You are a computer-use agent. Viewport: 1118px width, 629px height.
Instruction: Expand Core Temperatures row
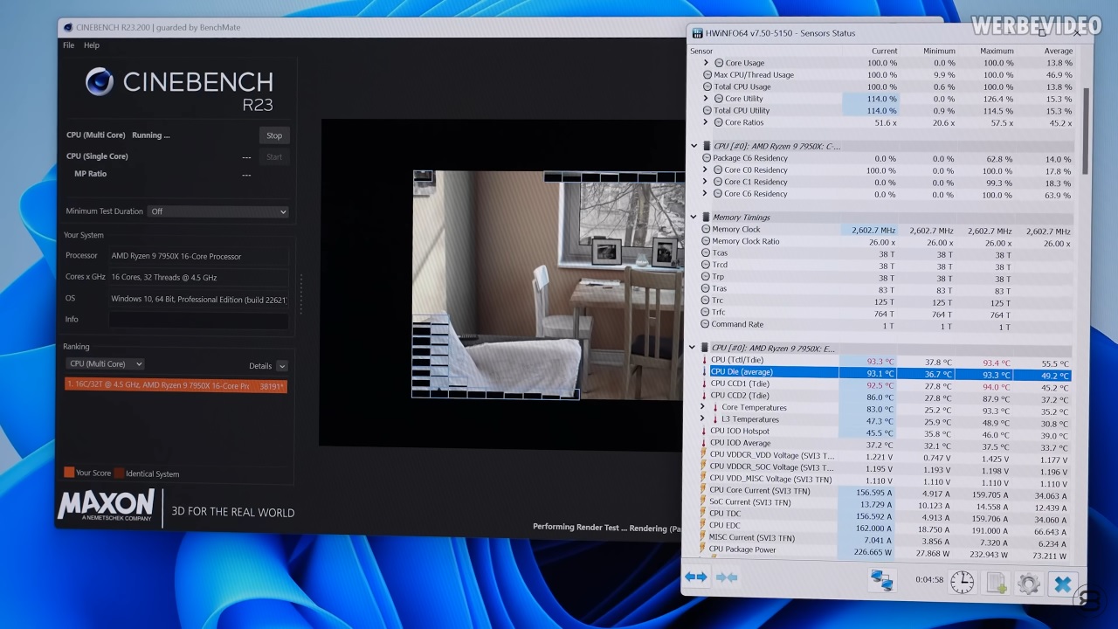point(703,407)
